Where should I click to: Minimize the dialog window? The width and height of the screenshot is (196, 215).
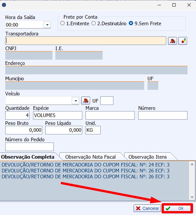(159, 5)
